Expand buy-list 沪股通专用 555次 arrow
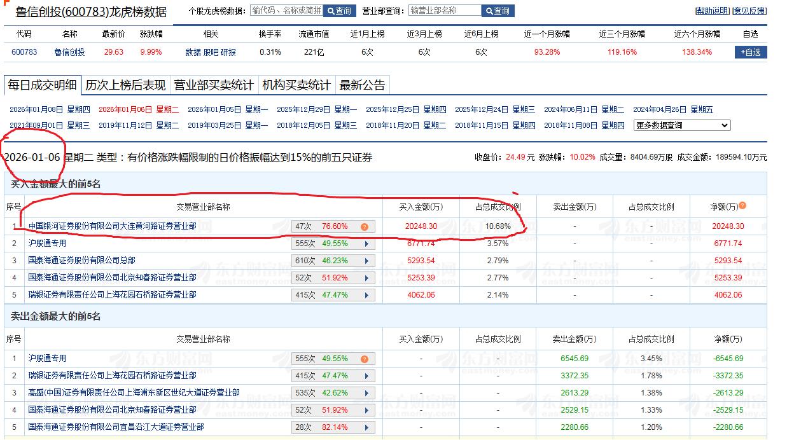Viewport: 794px width, 440px height. (366, 244)
